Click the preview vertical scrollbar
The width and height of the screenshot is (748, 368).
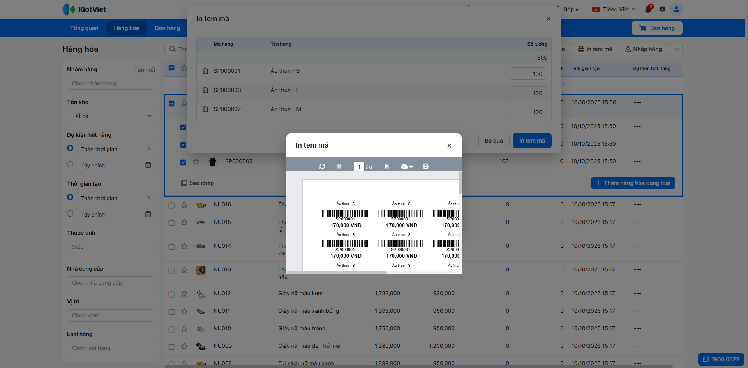460,183
